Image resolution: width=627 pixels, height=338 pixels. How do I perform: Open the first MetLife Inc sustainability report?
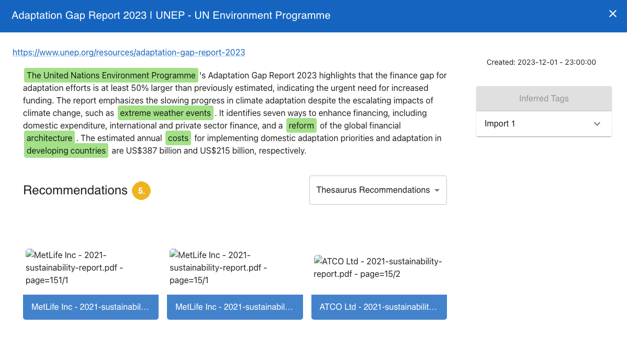click(x=91, y=307)
